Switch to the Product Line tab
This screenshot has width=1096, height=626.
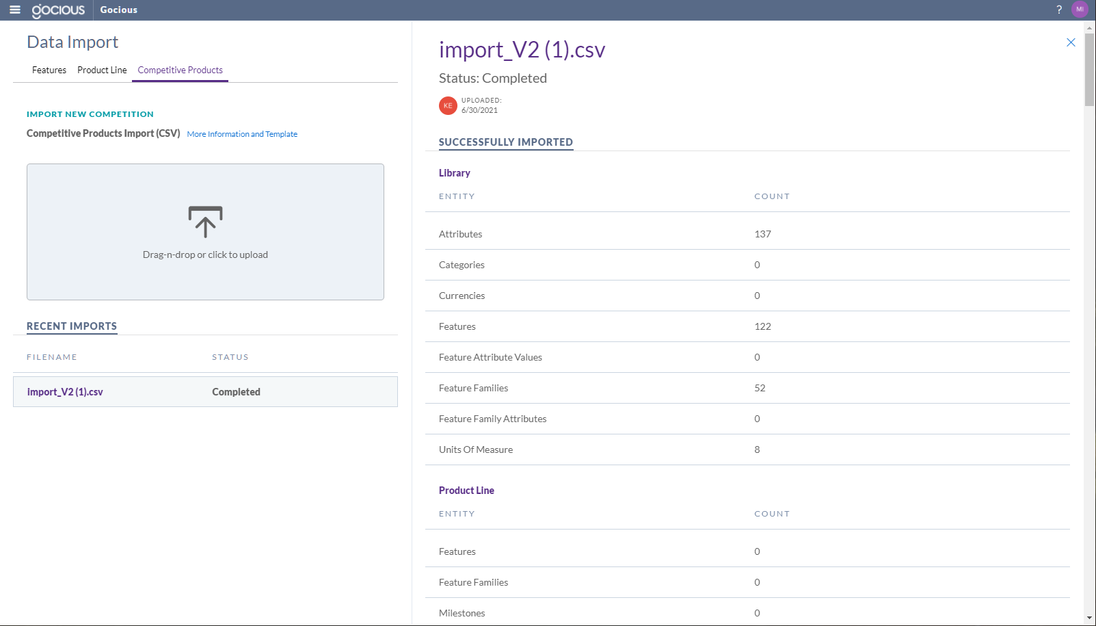102,70
